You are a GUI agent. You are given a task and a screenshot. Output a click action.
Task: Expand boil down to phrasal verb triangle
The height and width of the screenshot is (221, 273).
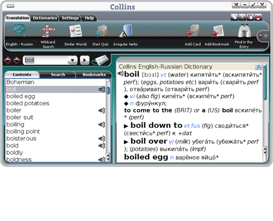click(x=126, y=126)
